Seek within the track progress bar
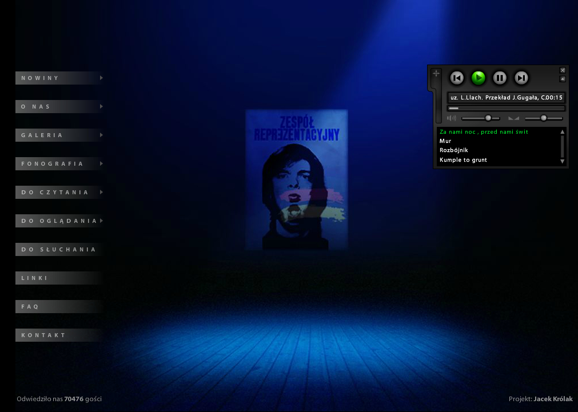This screenshot has width=578, height=412. tap(506, 109)
